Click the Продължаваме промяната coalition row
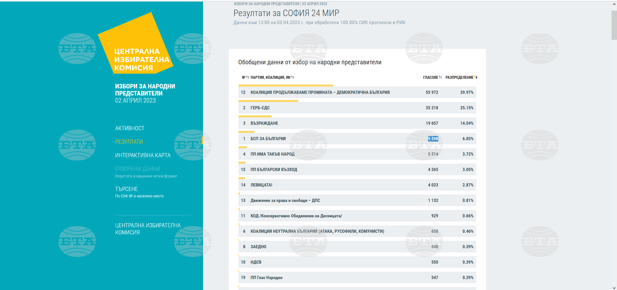 (x=357, y=92)
